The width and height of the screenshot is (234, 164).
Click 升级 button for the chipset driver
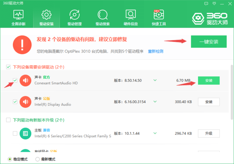pos(209,134)
